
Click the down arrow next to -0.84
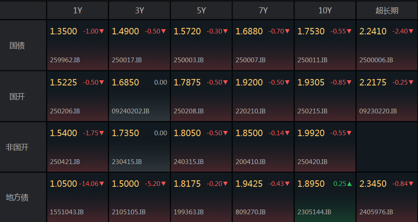[411, 184]
